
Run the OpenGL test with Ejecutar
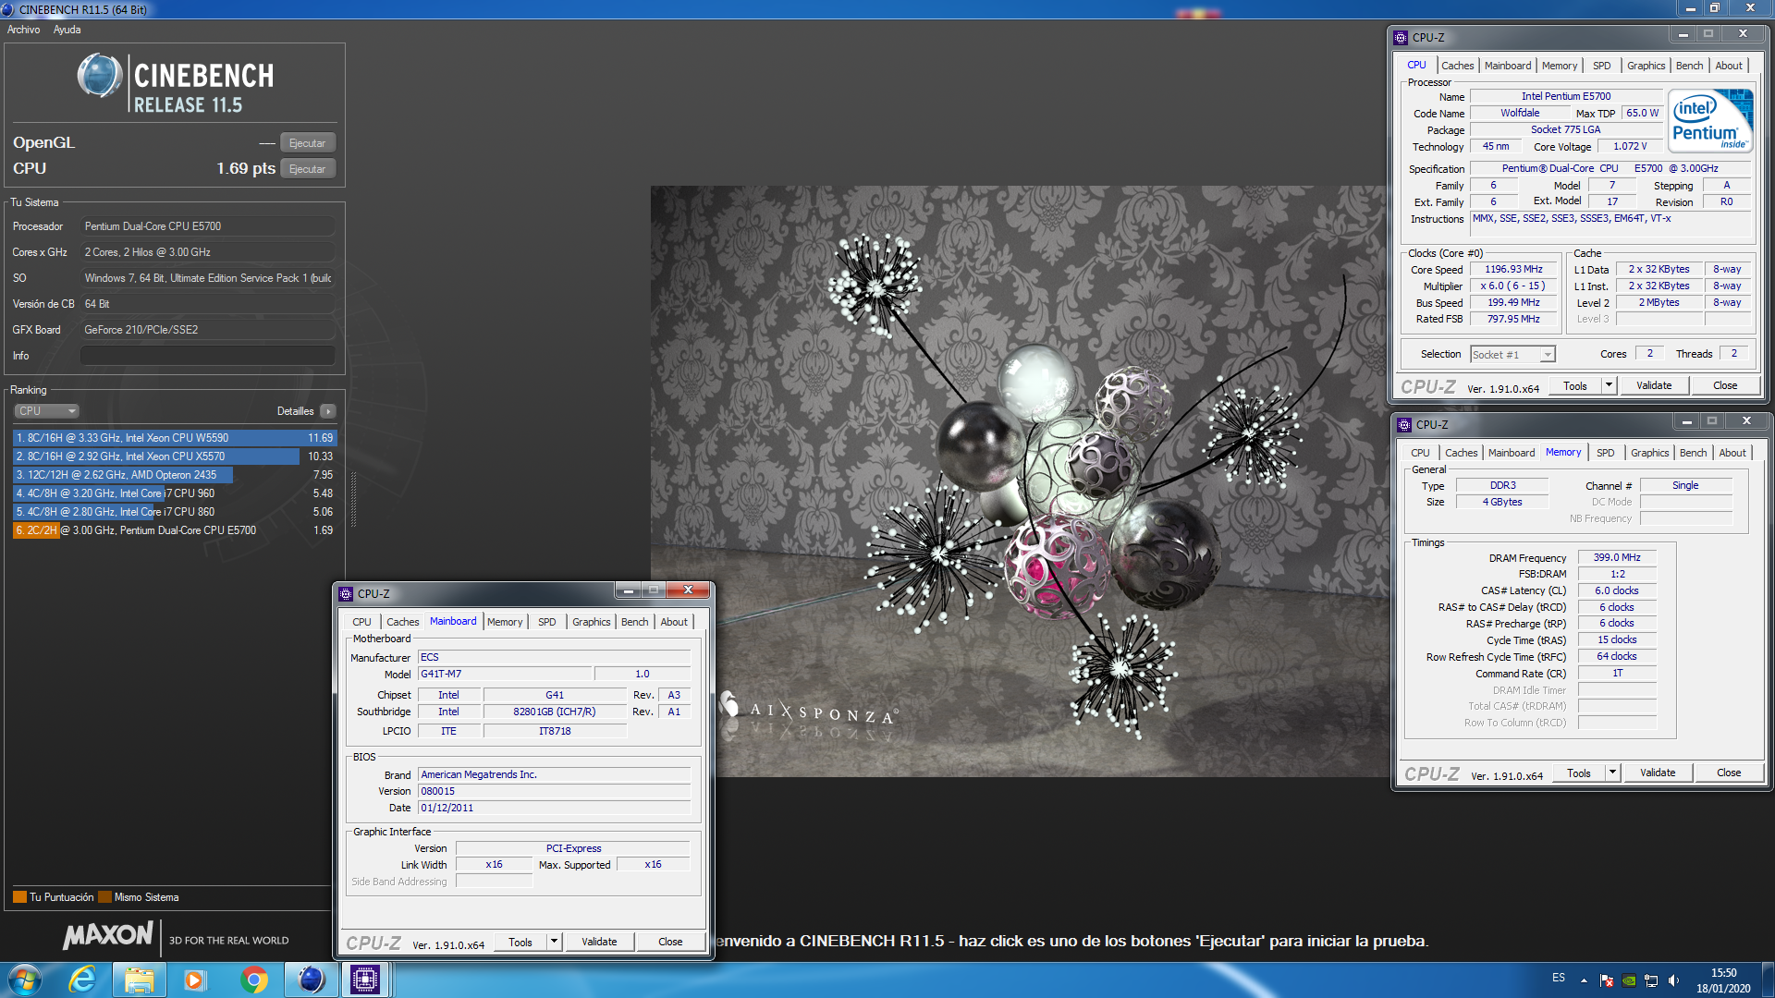point(307,143)
